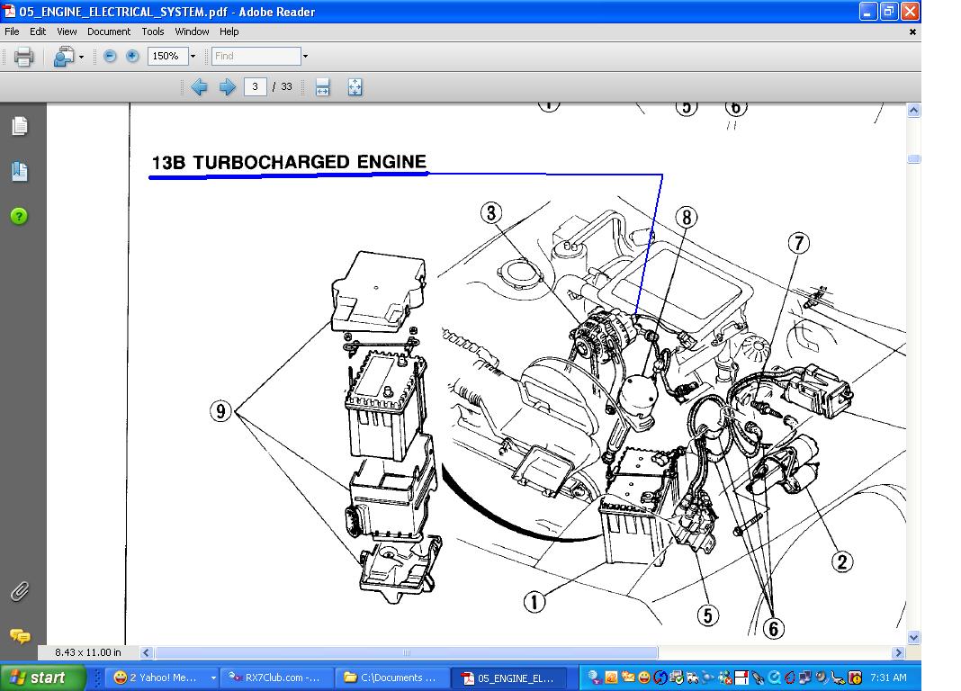Click the Zoom Out minus button

pyautogui.click(x=110, y=56)
